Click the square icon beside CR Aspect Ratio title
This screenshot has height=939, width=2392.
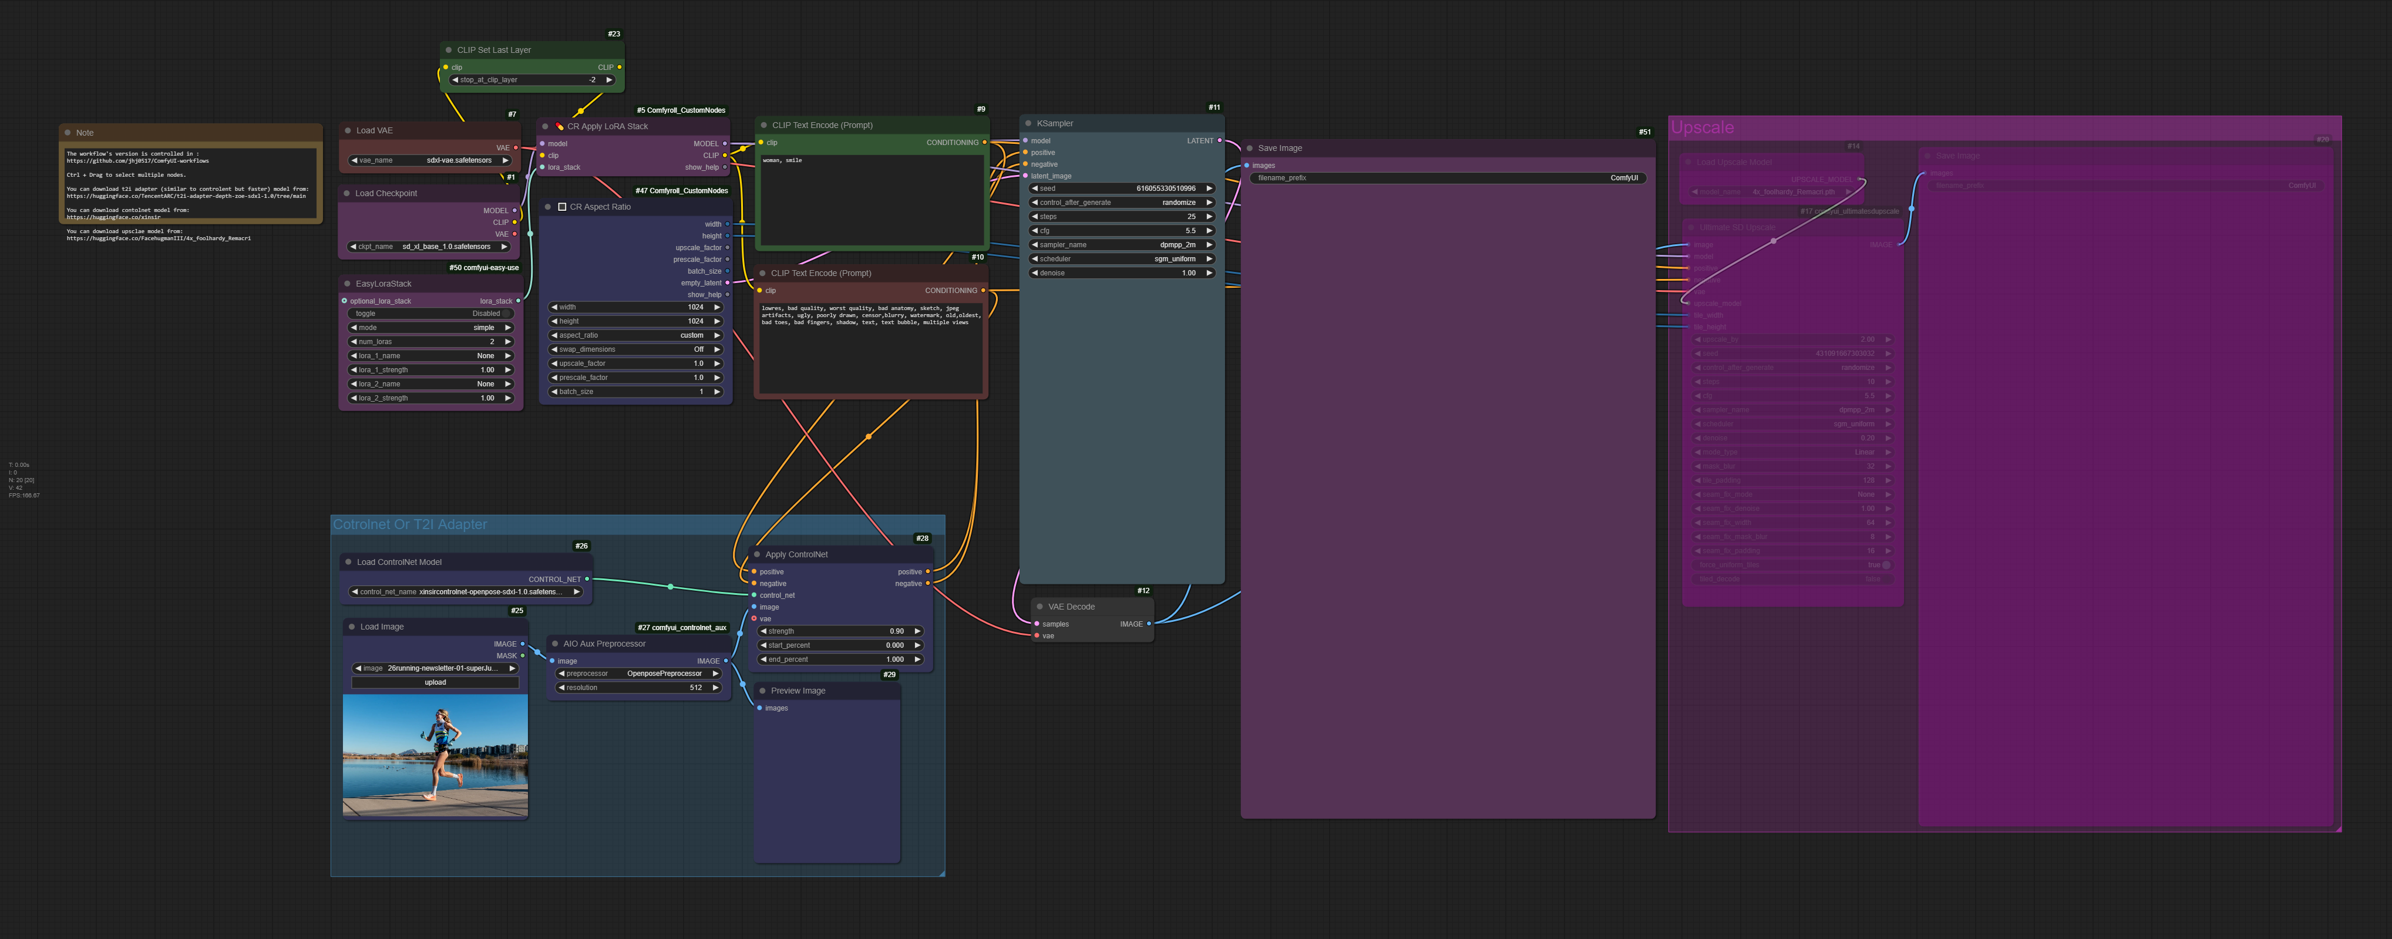pyautogui.click(x=562, y=207)
